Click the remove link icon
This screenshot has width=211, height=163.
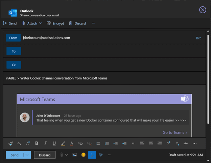tap(89, 143)
